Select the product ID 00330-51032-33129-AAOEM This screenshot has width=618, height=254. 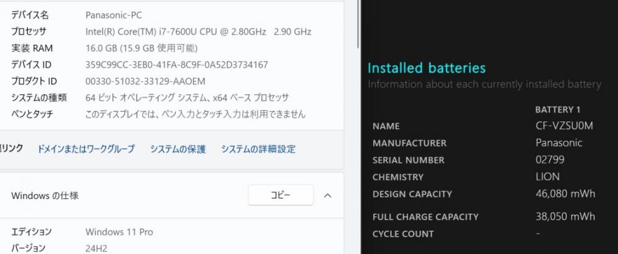pyautogui.click(x=145, y=81)
